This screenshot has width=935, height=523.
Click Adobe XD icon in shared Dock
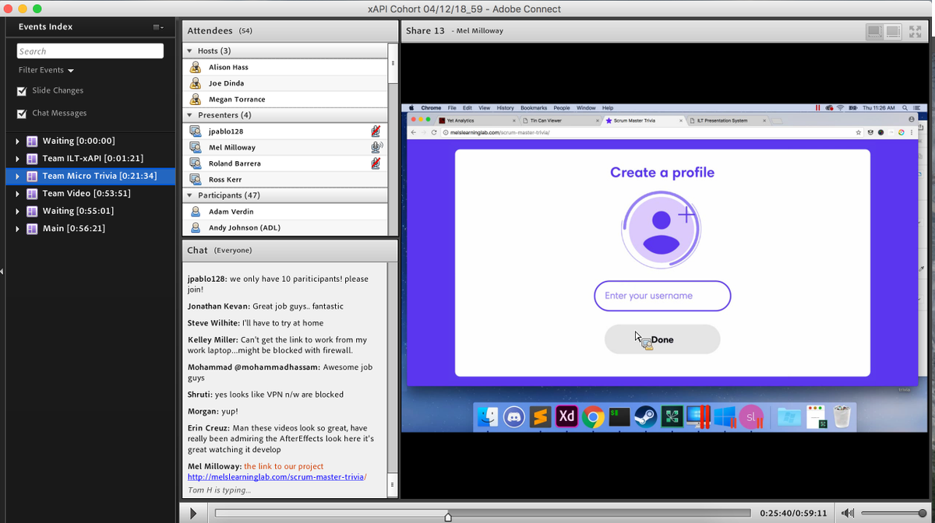tap(566, 417)
